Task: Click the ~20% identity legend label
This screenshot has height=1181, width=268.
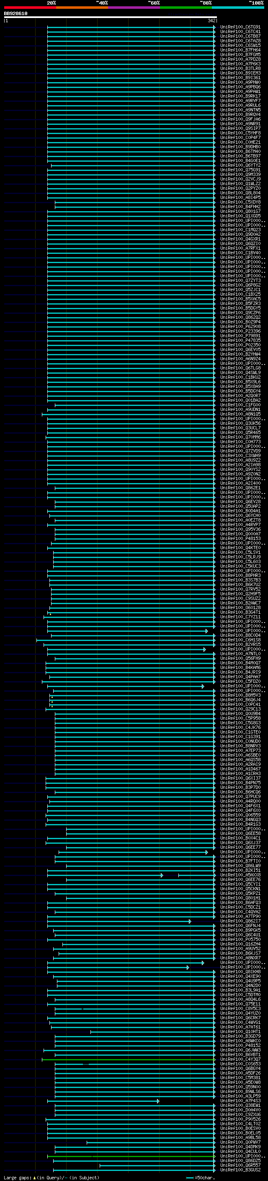Action: pyautogui.click(x=52, y=3)
